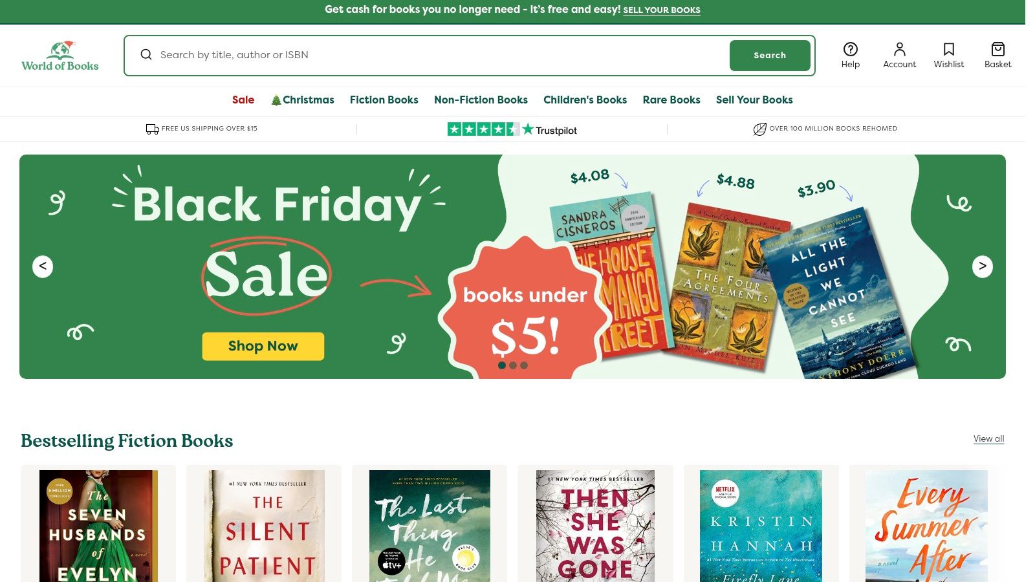Click the World of Books logo
This screenshot has height=582, width=1035.
click(60, 56)
